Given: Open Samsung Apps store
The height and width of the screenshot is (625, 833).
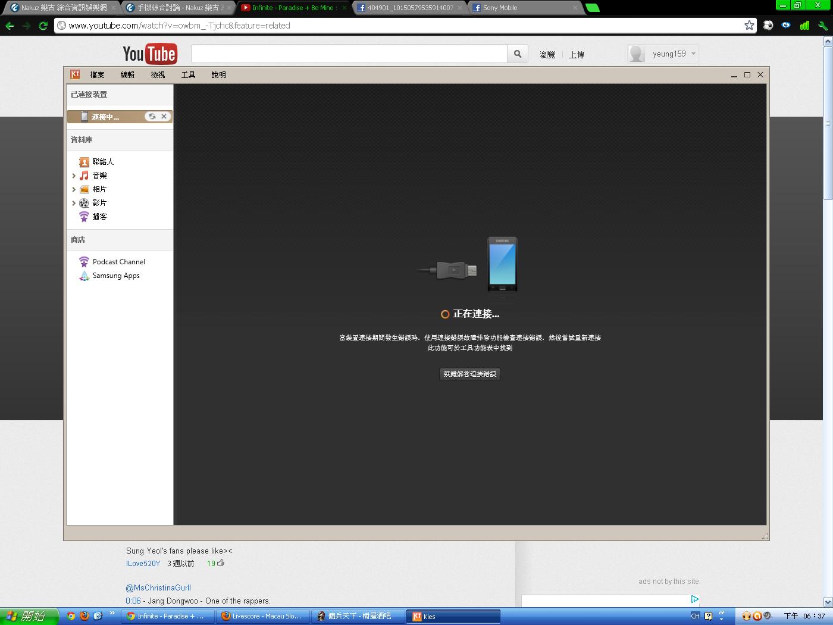Looking at the screenshot, I should (115, 276).
